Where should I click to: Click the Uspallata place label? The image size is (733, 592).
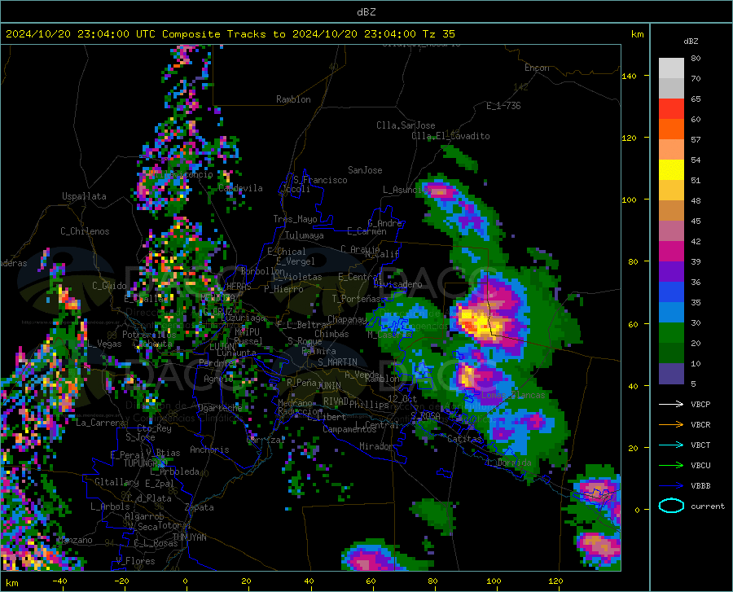point(84,196)
